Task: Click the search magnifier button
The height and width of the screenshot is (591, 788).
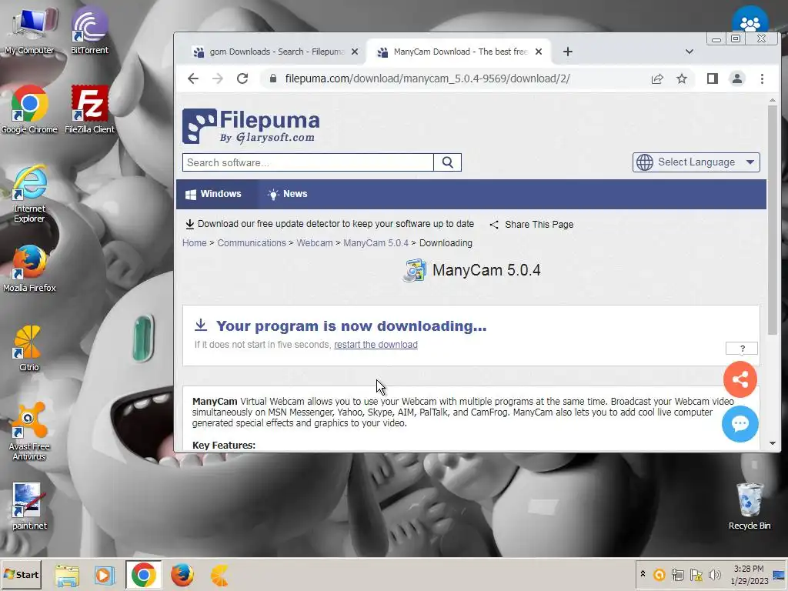Action: [447, 162]
